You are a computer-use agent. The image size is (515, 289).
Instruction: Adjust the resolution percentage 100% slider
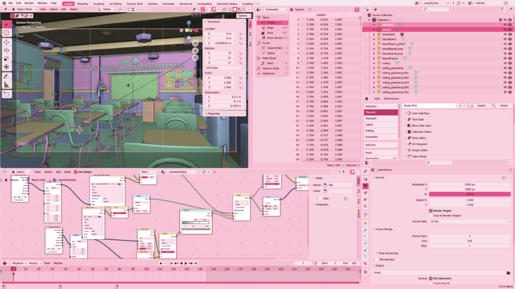click(470, 194)
